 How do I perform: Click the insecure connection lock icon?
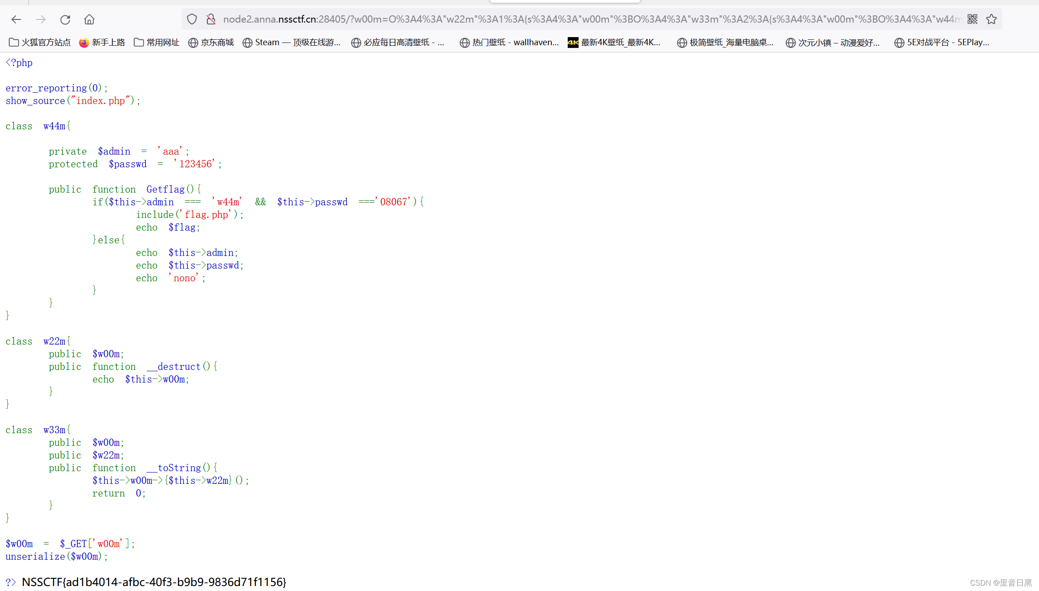coord(211,19)
